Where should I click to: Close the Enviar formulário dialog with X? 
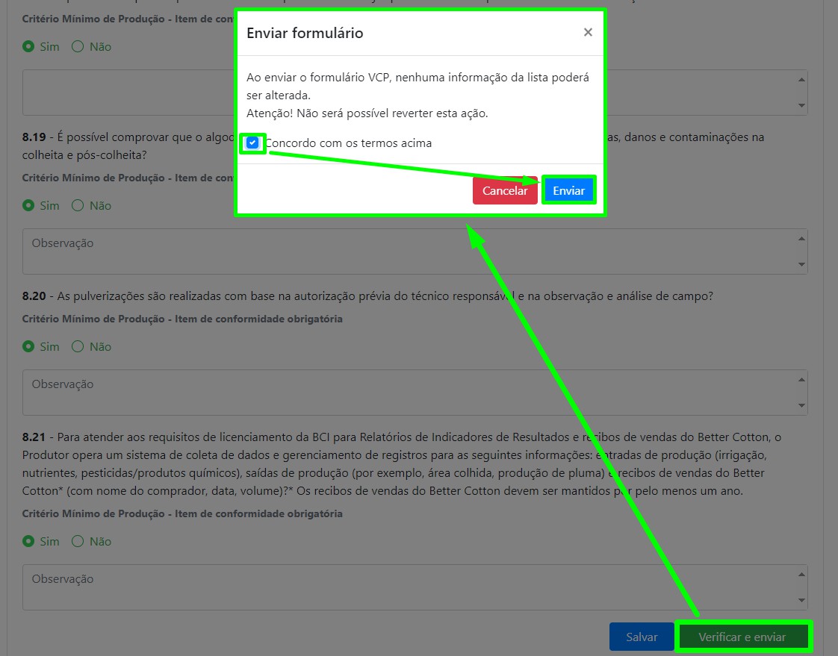point(588,32)
